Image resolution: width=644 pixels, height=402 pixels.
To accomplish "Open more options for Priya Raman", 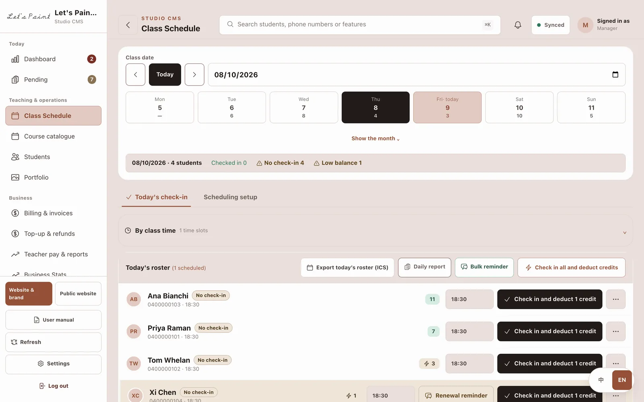I will [x=616, y=331].
